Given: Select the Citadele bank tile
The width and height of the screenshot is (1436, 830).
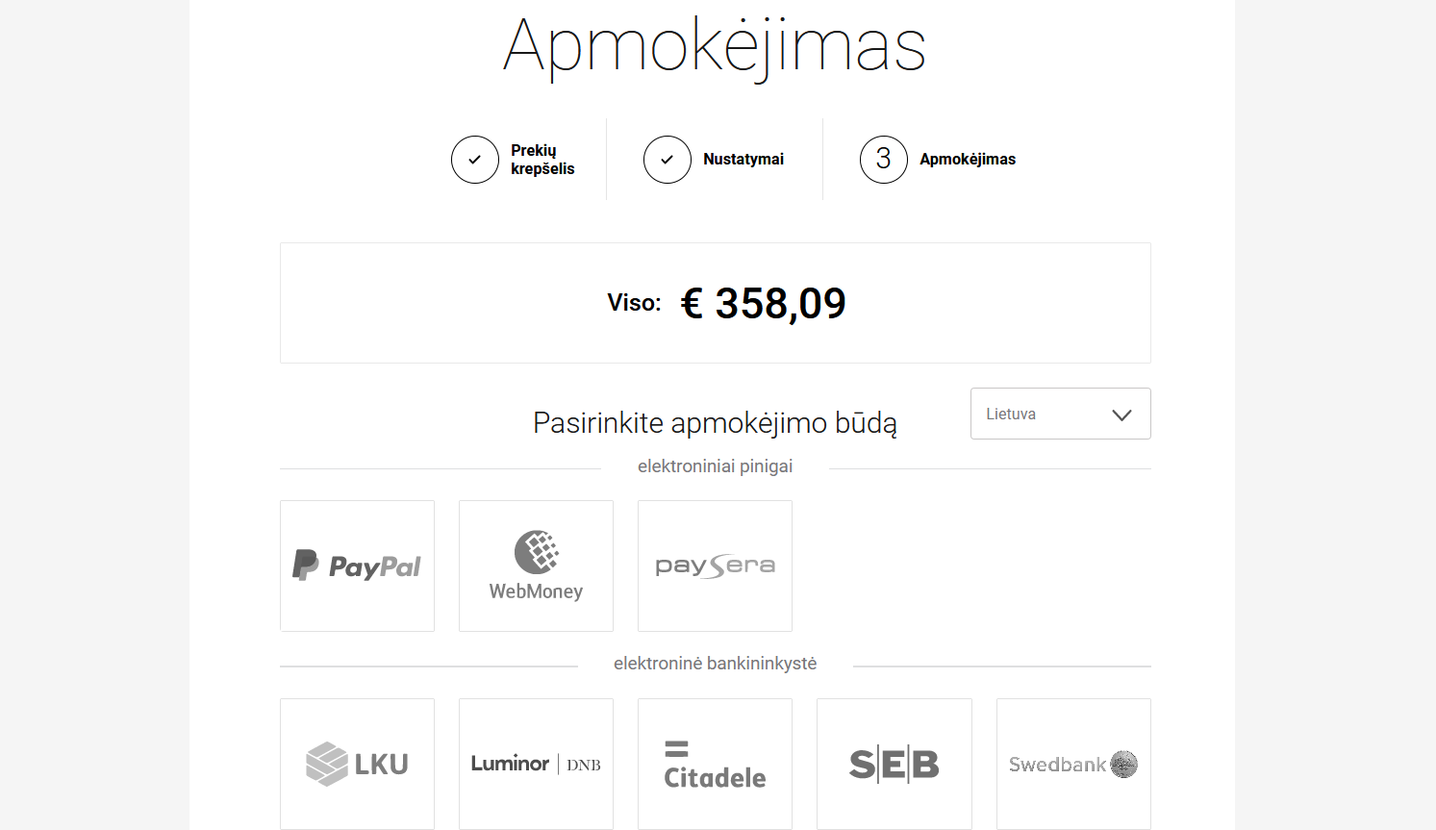Looking at the screenshot, I should [715, 764].
